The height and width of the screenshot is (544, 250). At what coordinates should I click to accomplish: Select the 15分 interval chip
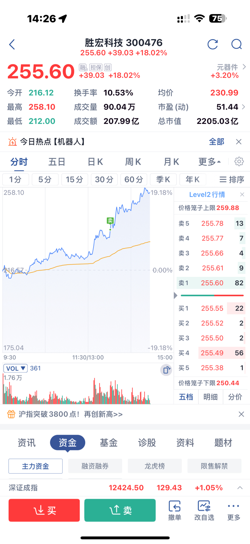point(75,180)
